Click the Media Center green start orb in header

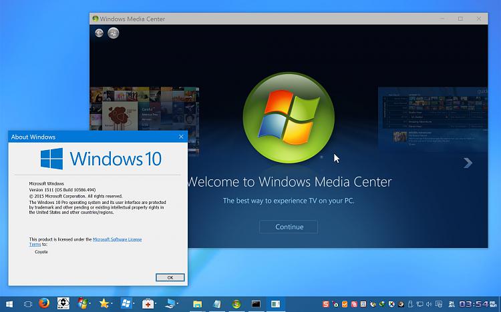coord(113,33)
